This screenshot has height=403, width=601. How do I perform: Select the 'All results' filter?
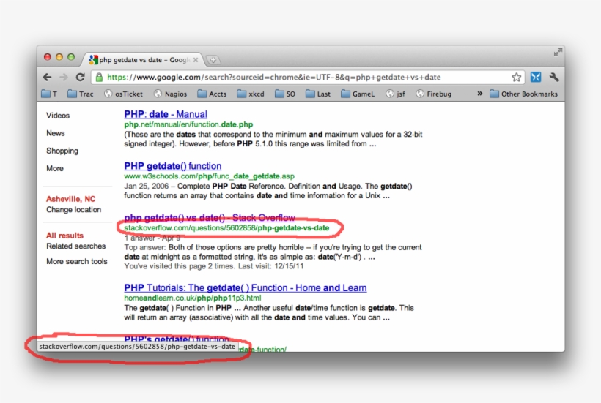pyautogui.click(x=64, y=236)
